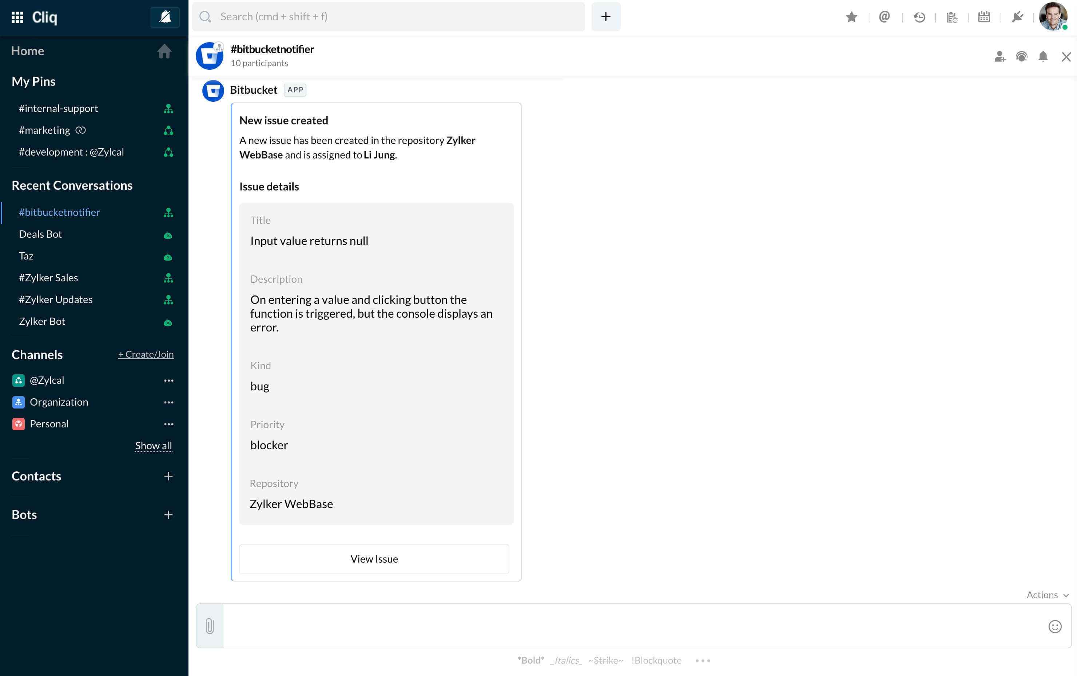Open more options for Organization
Viewport: 1077px width, 676px height.
[168, 402]
